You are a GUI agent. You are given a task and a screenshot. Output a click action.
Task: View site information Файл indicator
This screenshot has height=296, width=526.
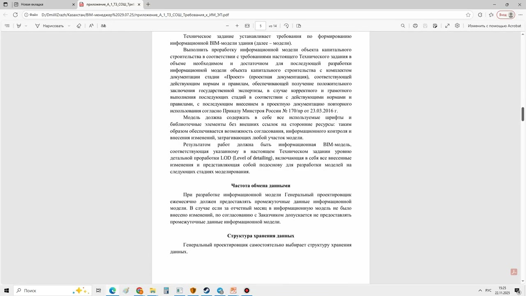(31, 15)
